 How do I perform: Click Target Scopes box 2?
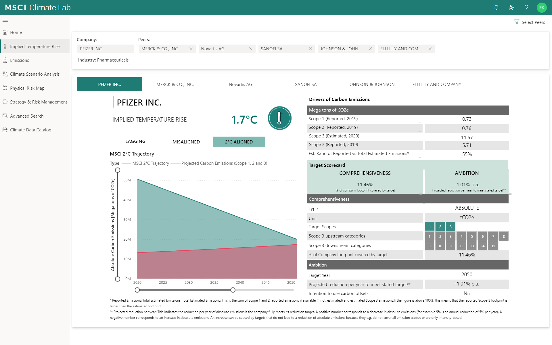(440, 227)
